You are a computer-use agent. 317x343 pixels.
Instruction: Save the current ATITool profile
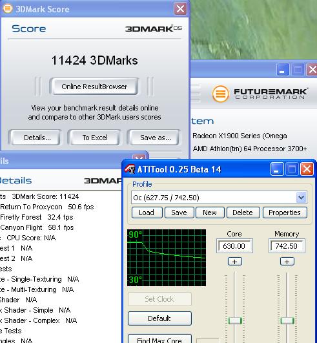coord(179,213)
